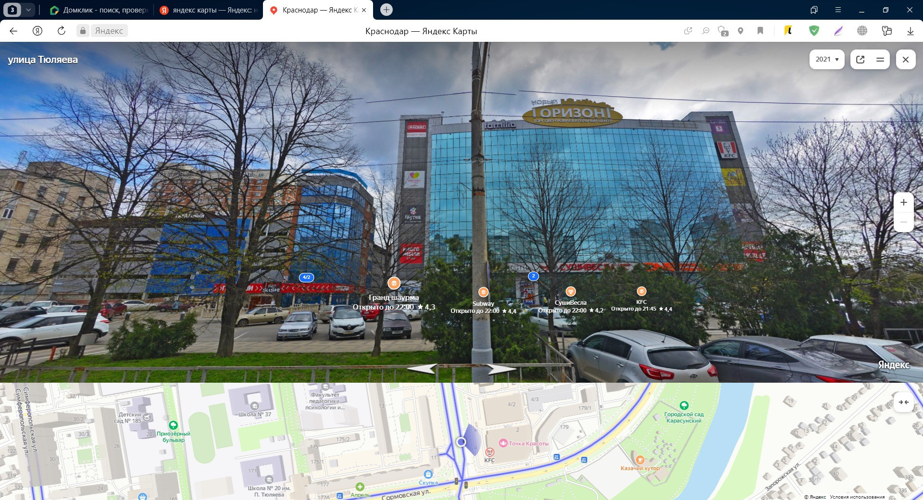
Task: Reload the current page
Action: pos(62,31)
